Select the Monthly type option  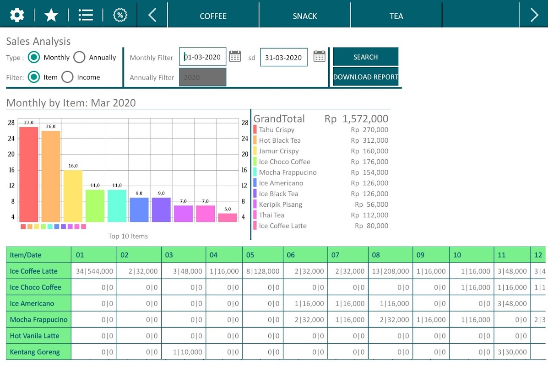coord(34,57)
